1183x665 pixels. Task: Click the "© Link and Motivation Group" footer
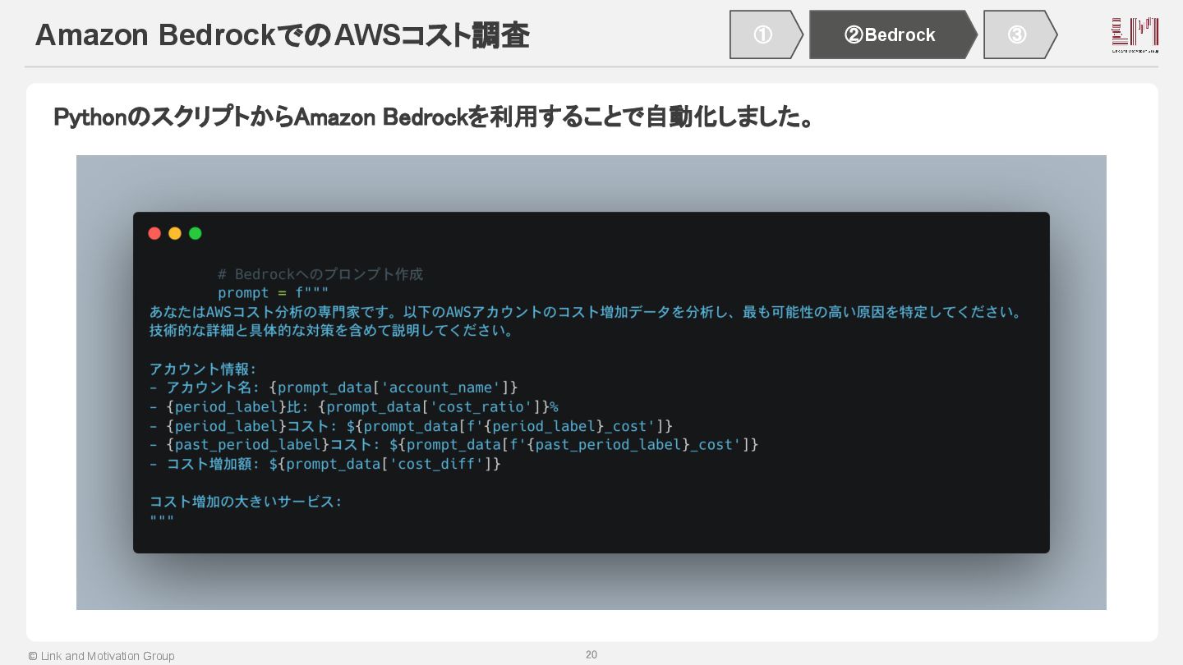click(101, 656)
